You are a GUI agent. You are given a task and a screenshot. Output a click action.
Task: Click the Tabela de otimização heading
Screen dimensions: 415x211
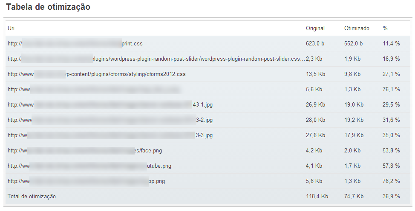pyautogui.click(x=48, y=7)
